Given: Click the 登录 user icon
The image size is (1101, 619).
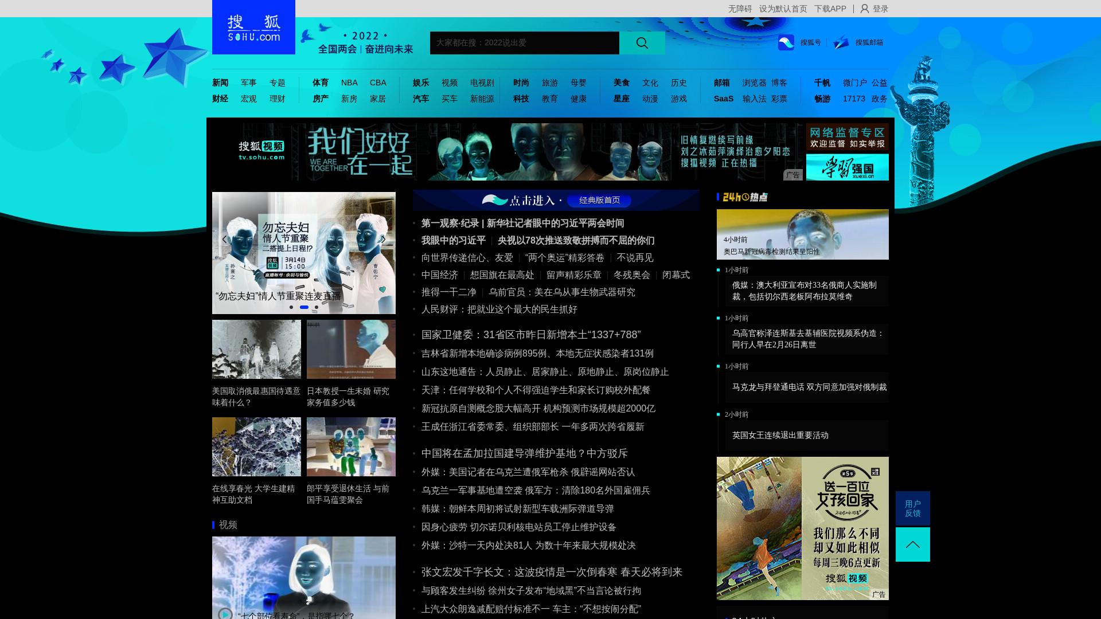Looking at the screenshot, I should tap(865, 9).
